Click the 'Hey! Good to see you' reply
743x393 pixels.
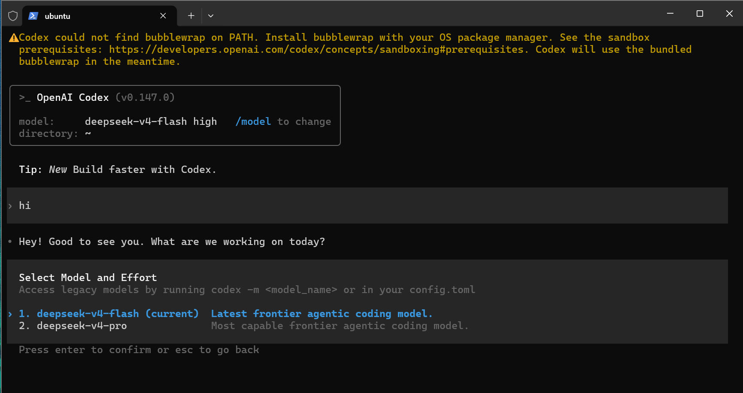coord(172,242)
